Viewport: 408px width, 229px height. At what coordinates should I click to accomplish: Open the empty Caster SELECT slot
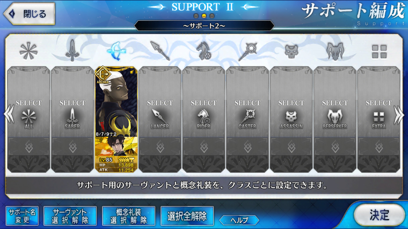(x=247, y=119)
